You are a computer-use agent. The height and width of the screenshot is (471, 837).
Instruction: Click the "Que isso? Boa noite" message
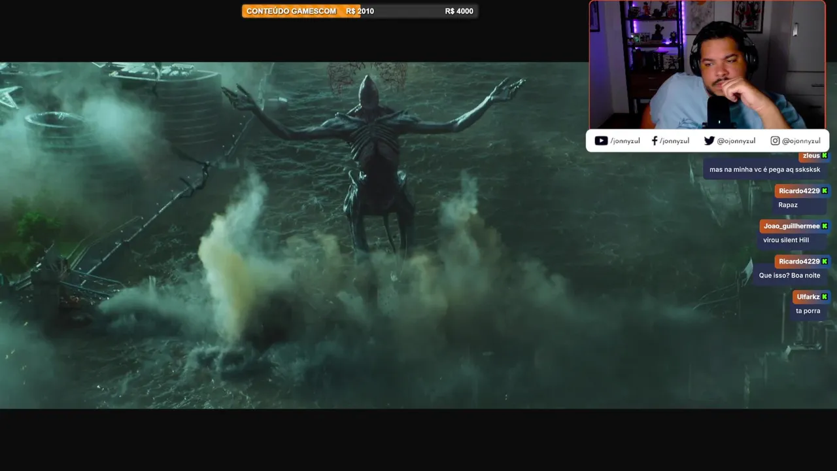tap(789, 275)
